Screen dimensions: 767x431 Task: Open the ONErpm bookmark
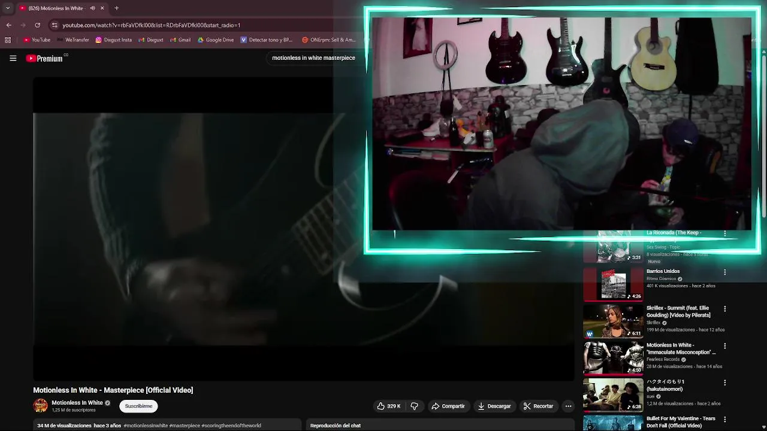click(x=329, y=40)
